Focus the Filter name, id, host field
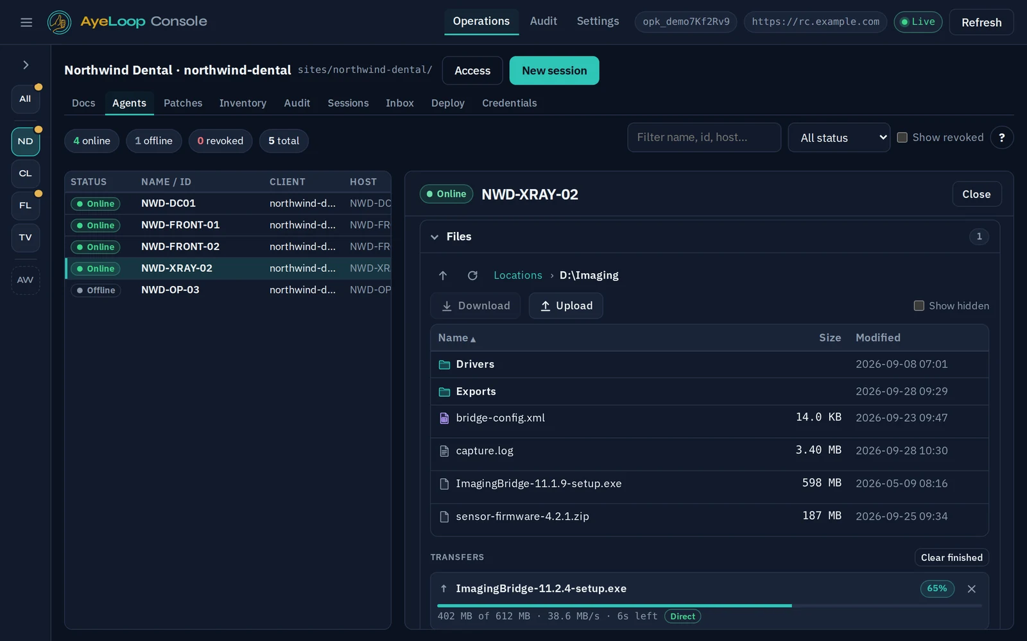This screenshot has width=1027, height=641. pyautogui.click(x=704, y=137)
